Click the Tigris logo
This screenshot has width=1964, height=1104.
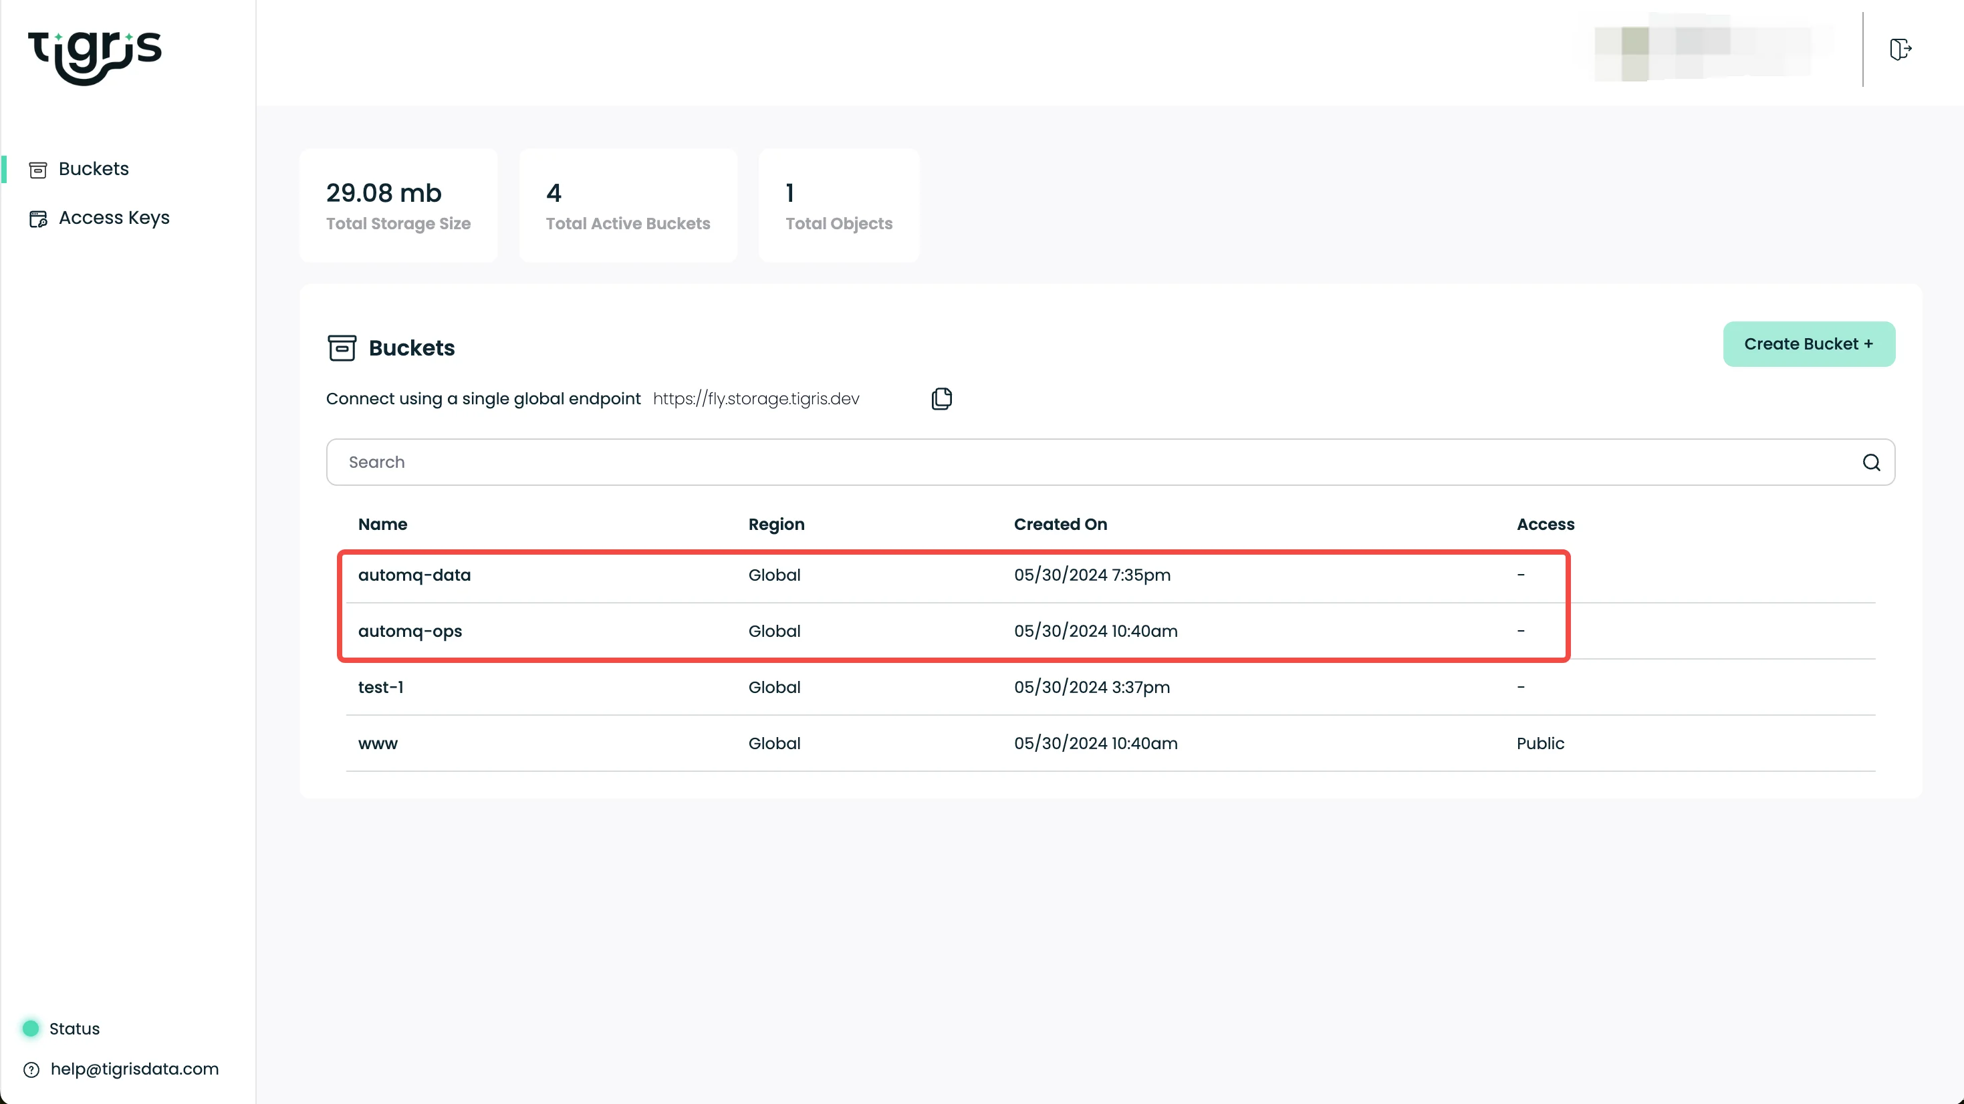[94, 57]
